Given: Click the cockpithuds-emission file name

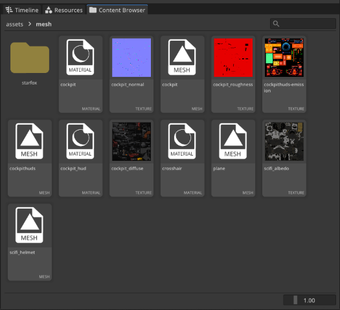Looking at the screenshot, I should coord(284,88).
